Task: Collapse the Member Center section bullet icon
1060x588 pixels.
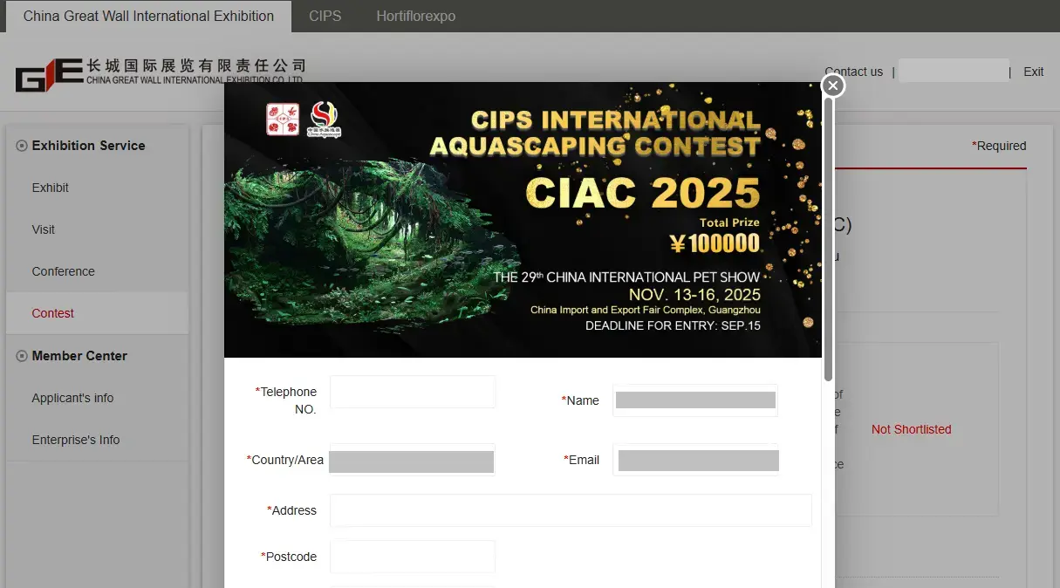Action: coord(22,356)
